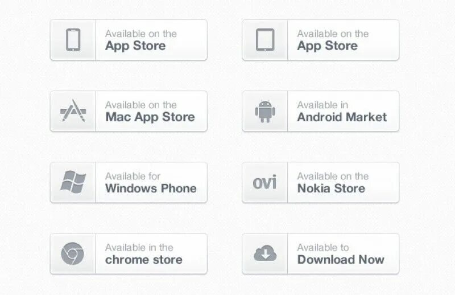Click the Android robot icon
The height and width of the screenshot is (295, 455).
[265, 111]
